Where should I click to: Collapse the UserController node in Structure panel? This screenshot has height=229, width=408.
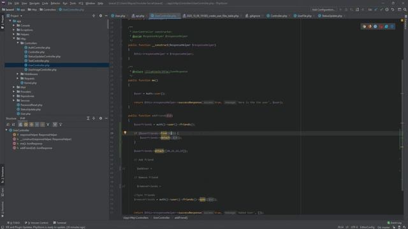[x=6, y=130]
